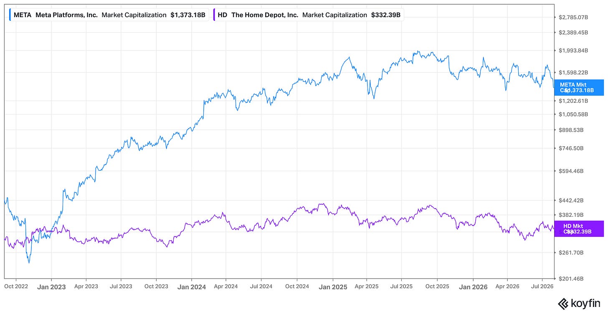The height and width of the screenshot is (314, 608).
Task: Click the blue META Mkt Cap price tag
Action: click(579, 87)
